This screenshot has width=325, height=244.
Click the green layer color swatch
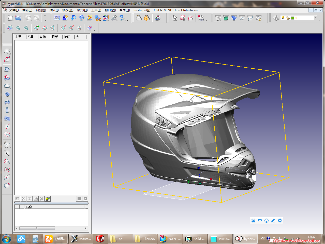click(293, 18)
